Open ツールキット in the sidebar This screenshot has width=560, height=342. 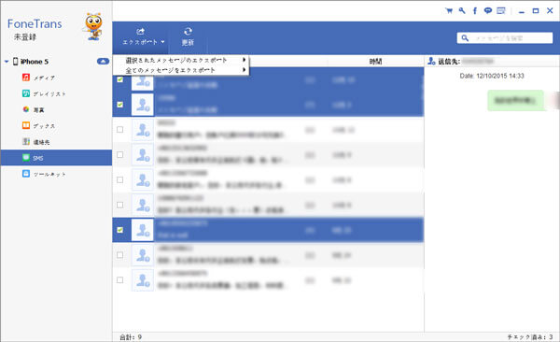coord(56,174)
